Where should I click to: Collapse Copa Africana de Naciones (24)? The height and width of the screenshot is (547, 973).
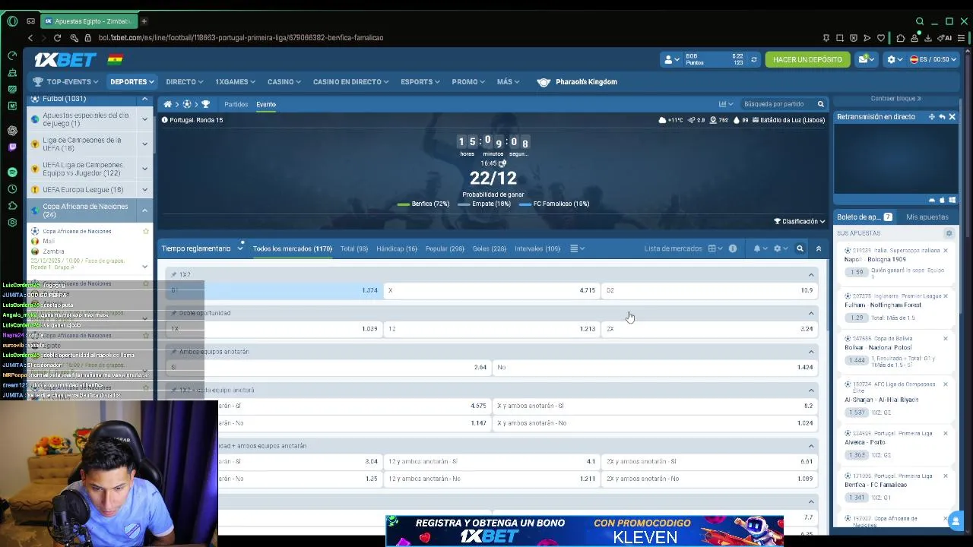pyautogui.click(x=144, y=210)
